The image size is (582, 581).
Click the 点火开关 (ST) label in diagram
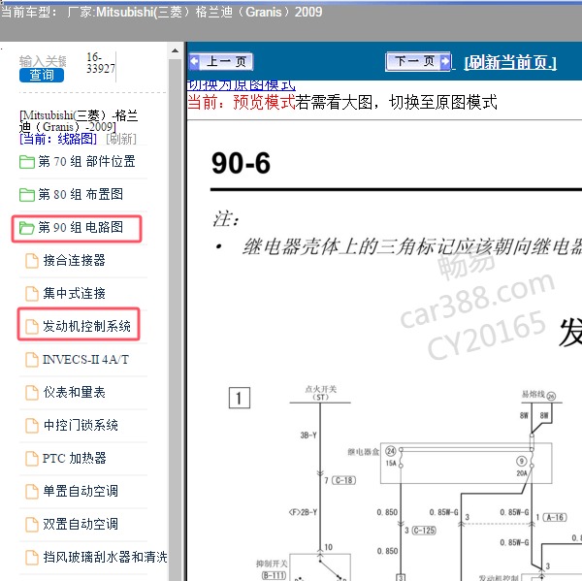coord(321,393)
